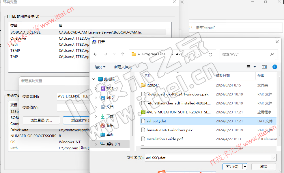Select NUMBER_OF_PROCESSORS system variable row
Screen dimensions: 284x173
pos(50,136)
